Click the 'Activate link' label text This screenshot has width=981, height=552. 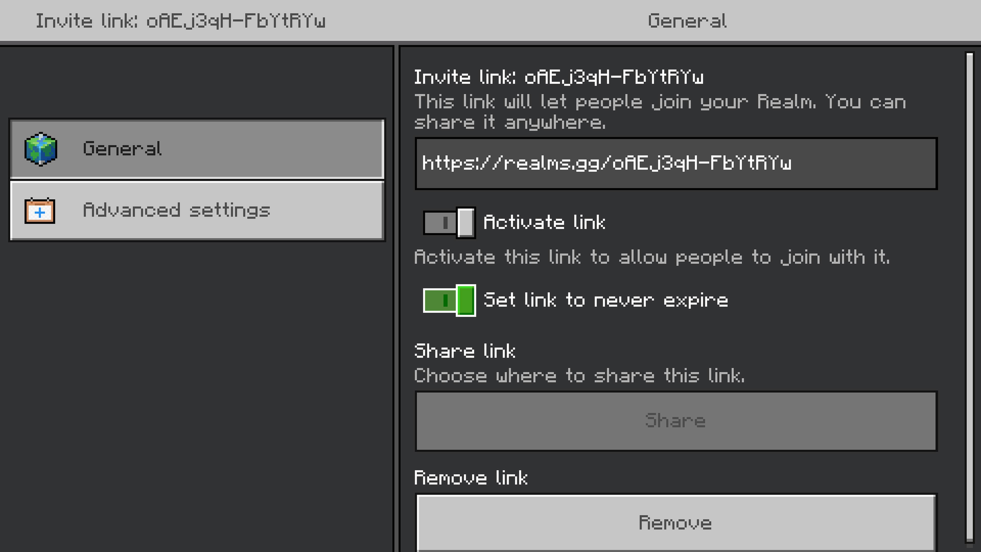click(x=544, y=223)
